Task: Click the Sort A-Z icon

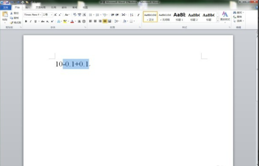Action: 131,15
